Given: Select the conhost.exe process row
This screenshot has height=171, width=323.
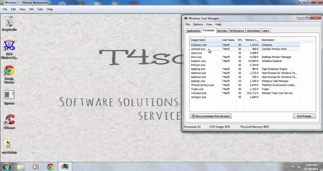Looking at the screenshot, I should pyautogui.click(x=245, y=49).
